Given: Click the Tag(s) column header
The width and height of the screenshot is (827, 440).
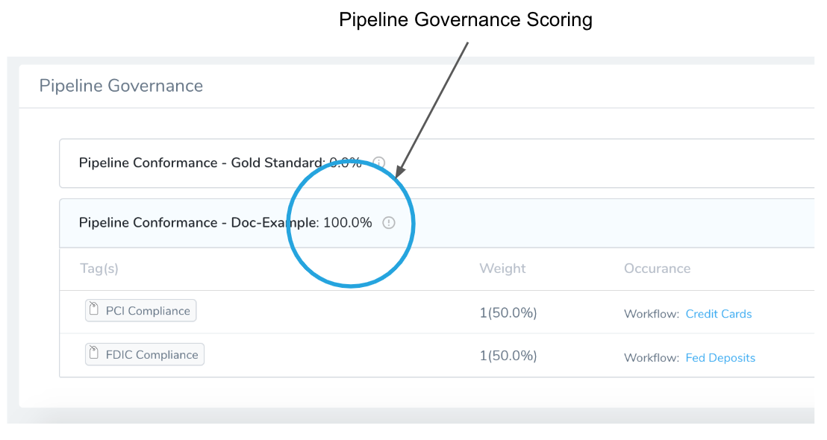Looking at the screenshot, I should [99, 268].
